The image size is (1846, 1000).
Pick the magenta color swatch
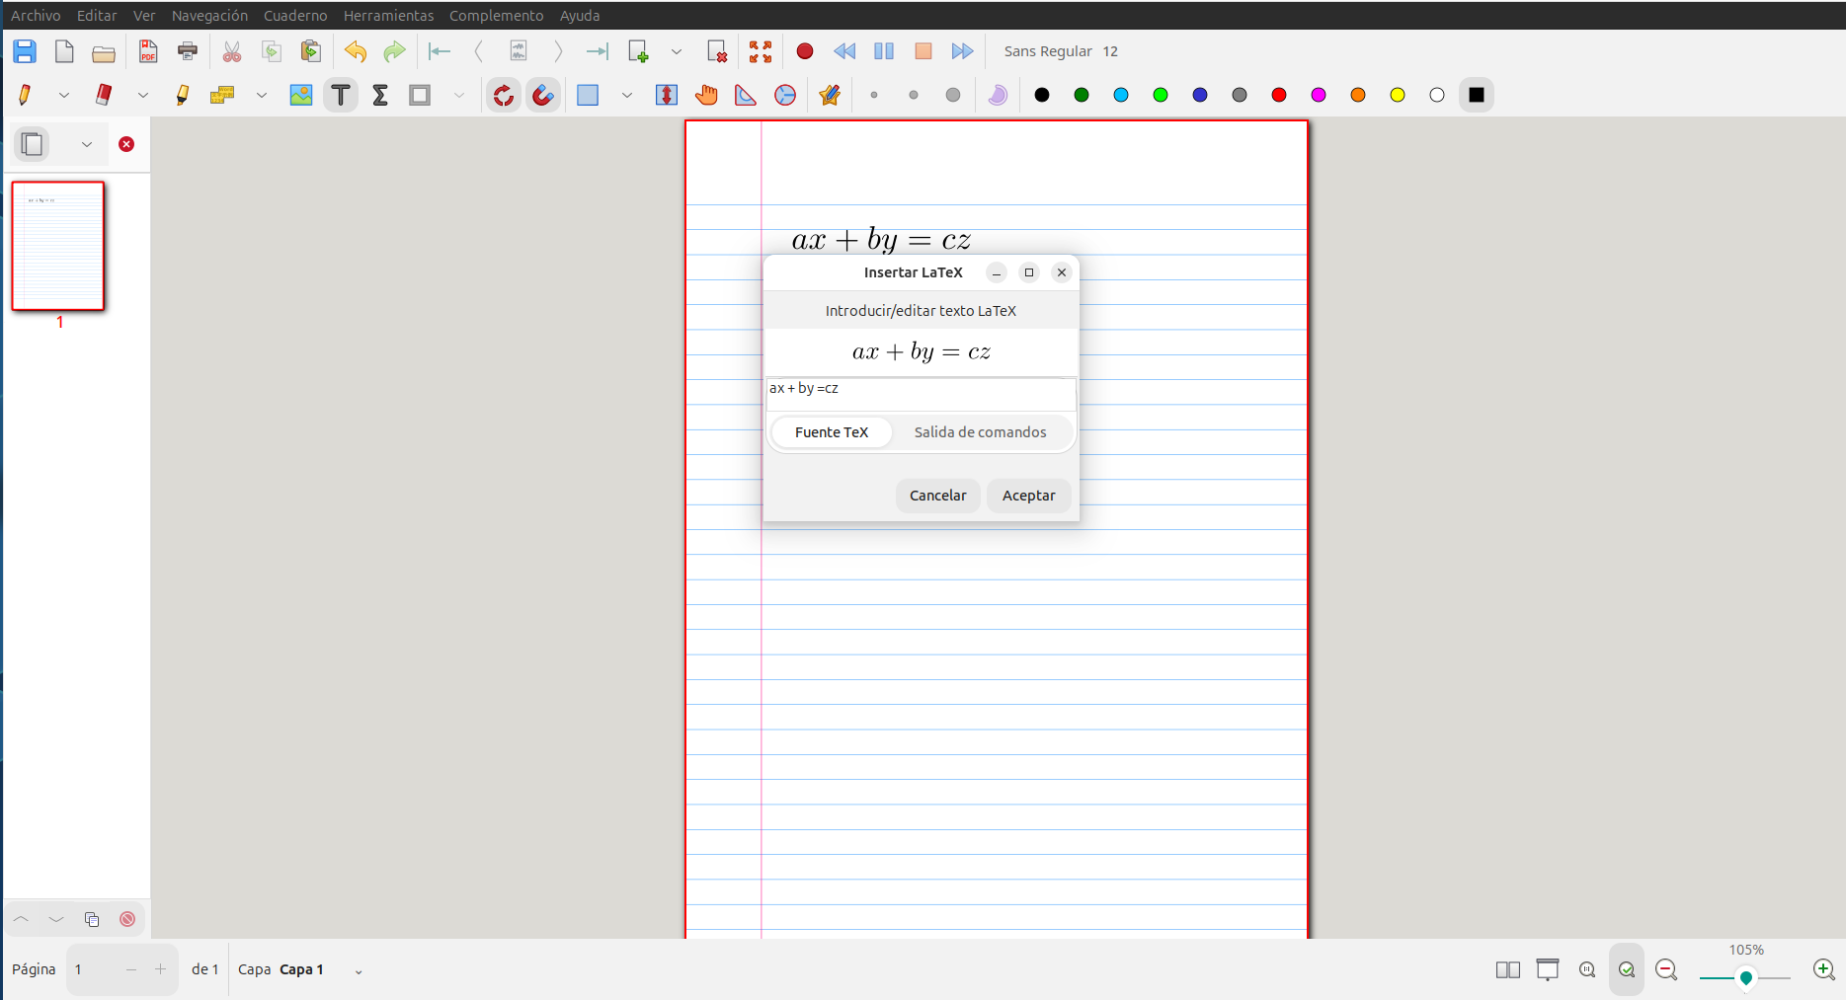[1319, 95]
